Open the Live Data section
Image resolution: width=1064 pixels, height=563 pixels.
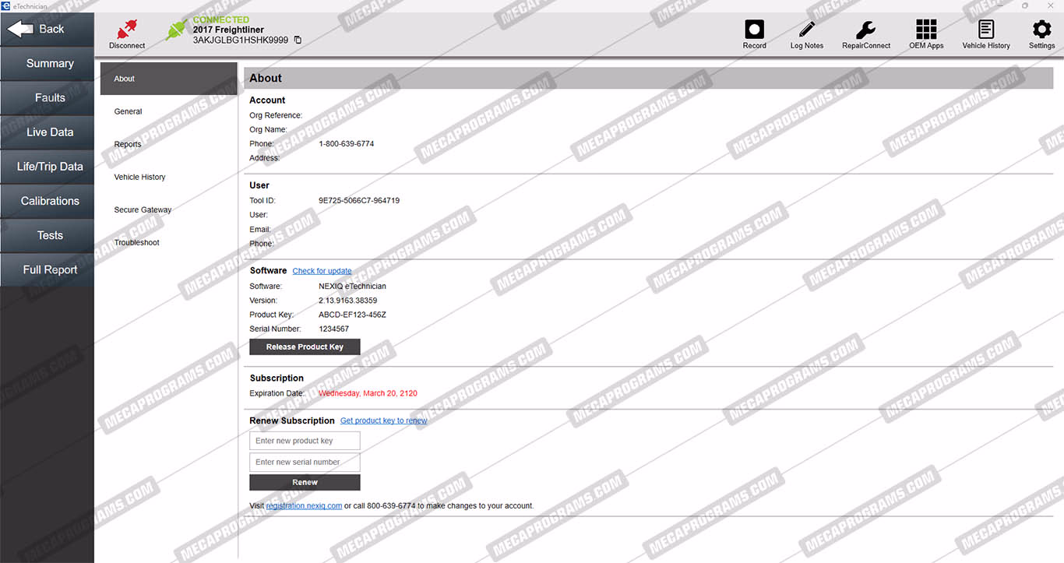(x=47, y=132)
